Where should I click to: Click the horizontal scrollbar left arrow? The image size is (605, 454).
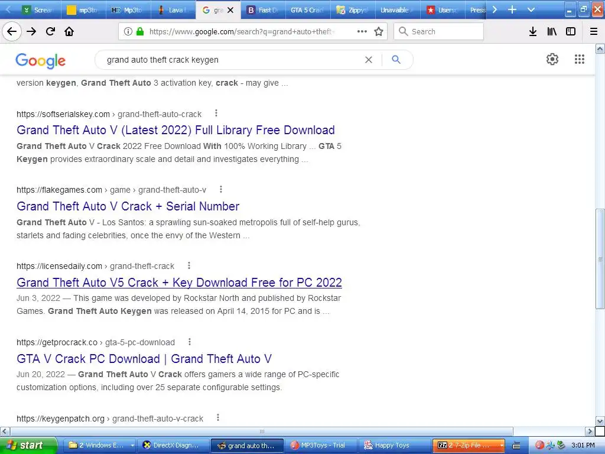(x=5, y=431)
